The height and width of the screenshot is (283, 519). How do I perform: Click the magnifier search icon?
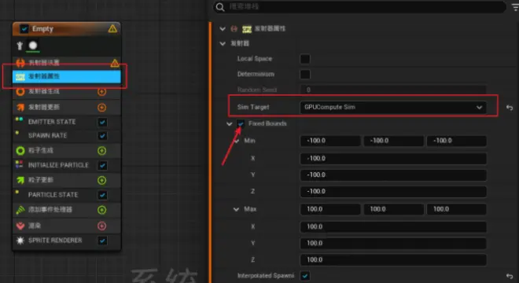pyautogui.click(x=219, y=7)
